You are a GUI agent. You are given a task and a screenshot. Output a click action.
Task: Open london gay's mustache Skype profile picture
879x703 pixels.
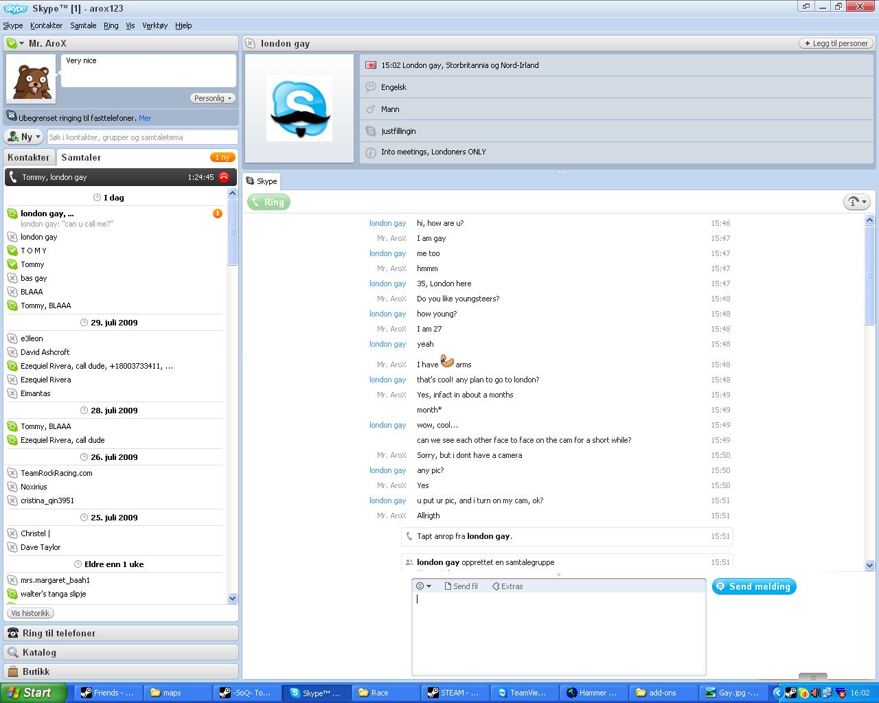click(299, 108)
